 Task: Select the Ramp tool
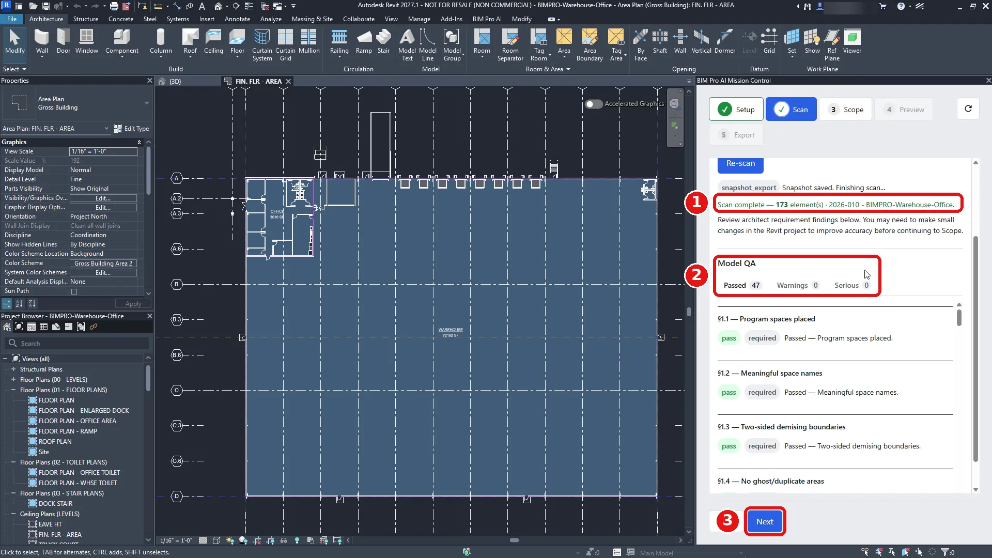click(x=364, y=41)
